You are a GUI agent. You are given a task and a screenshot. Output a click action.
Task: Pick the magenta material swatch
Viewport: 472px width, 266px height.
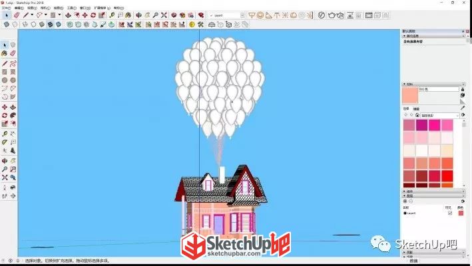point(421,125)
